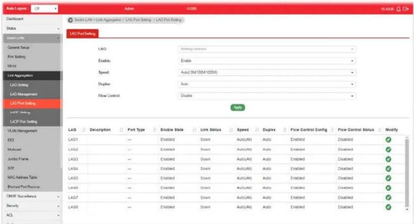Screen dimensions: 414x224
Task: Open Blocked Port Recover in sidebar
Action: tap(24, 187)
